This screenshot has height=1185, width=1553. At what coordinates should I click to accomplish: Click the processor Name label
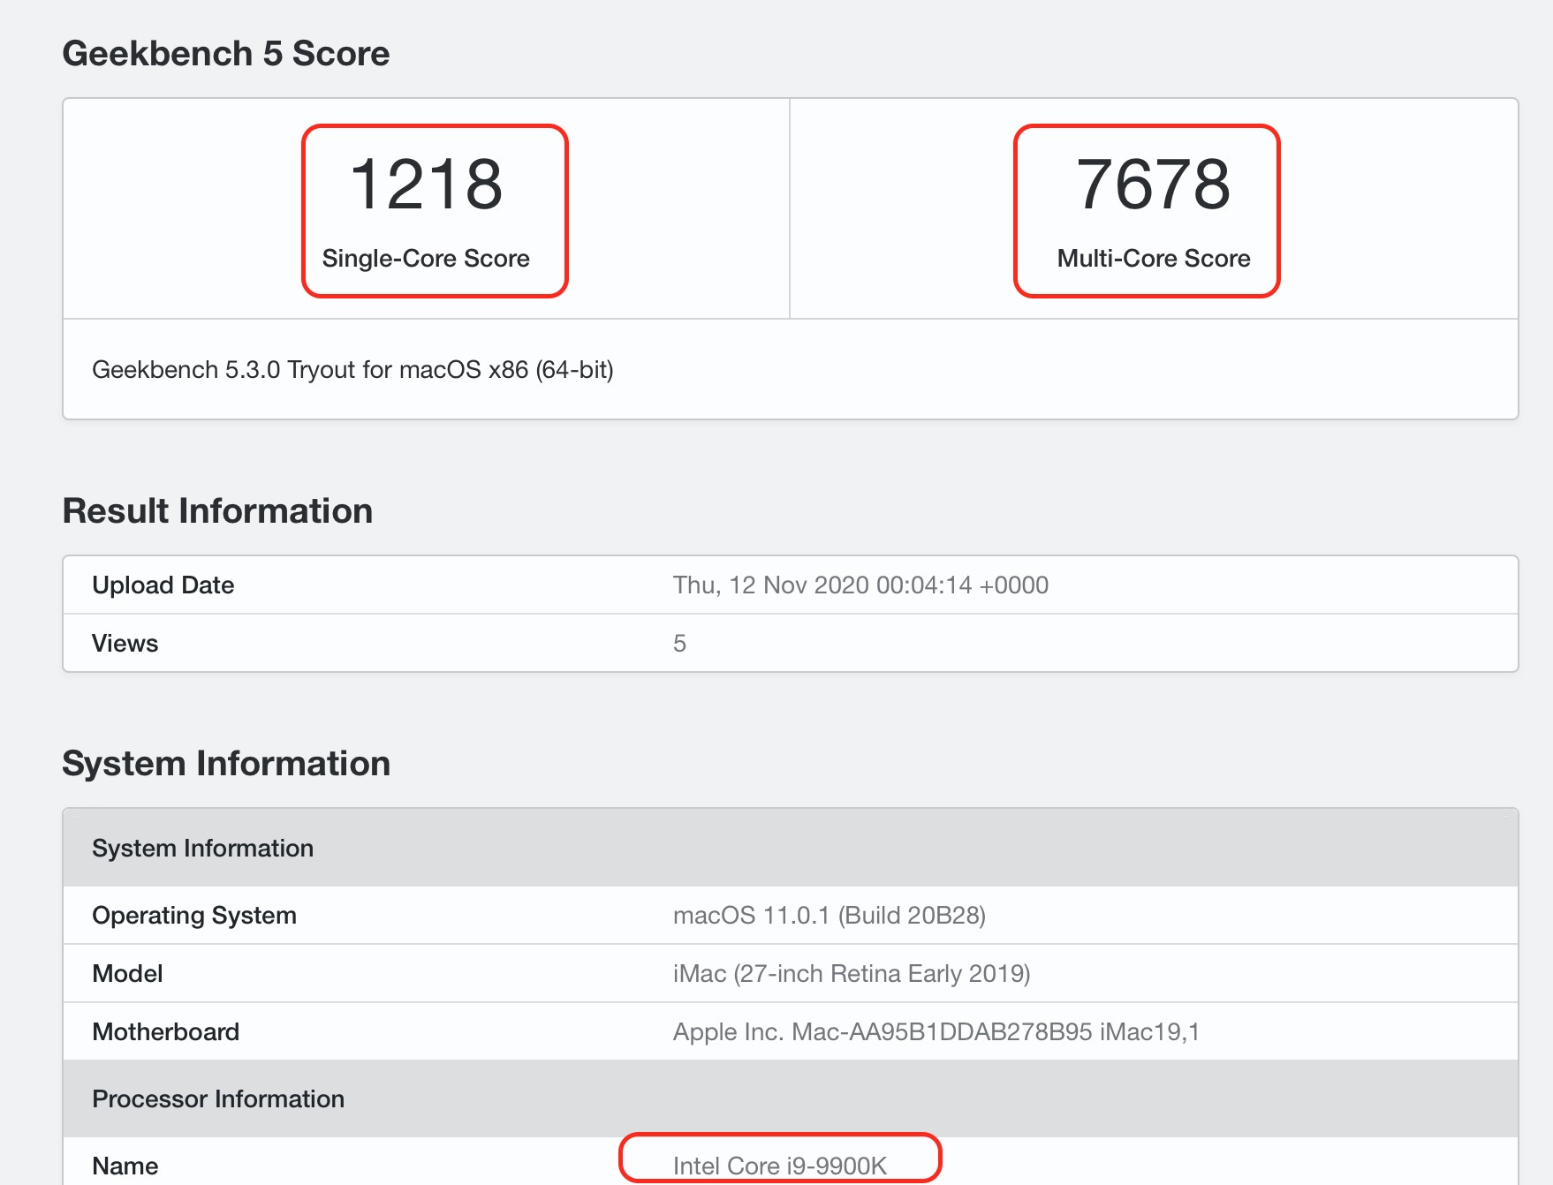pyautogui.click(x=125, y=1166)
